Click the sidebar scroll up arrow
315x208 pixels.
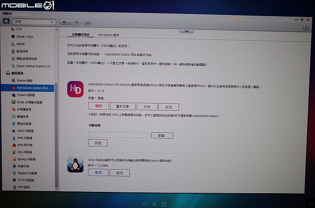pos(56,30)
